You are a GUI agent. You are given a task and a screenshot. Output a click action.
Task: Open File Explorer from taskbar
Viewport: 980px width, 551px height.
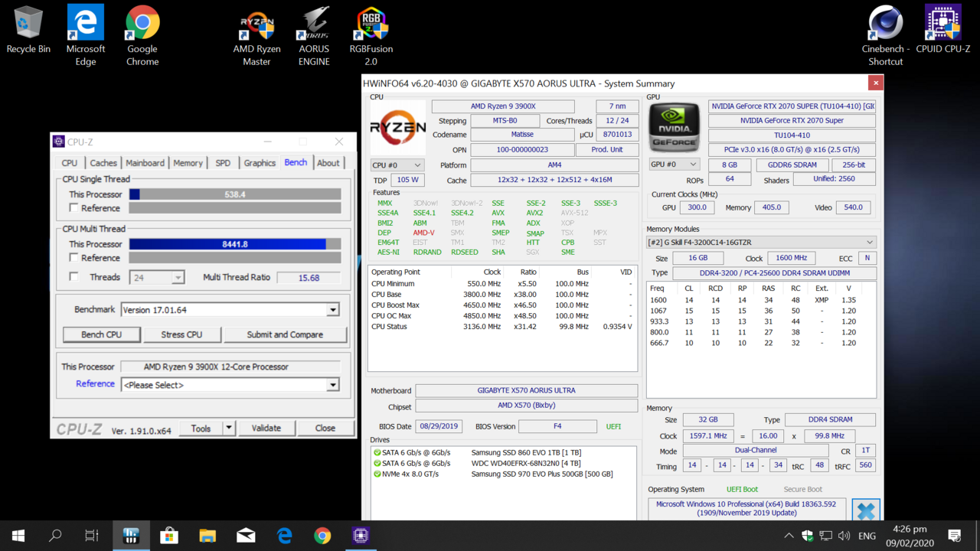point(207,536)
